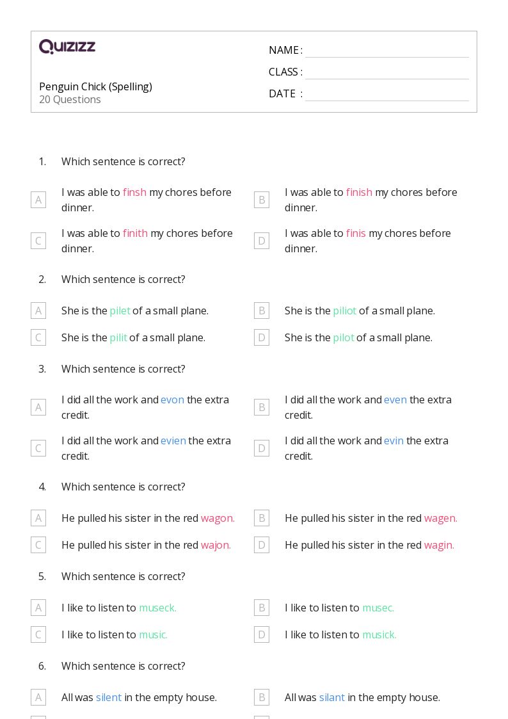Click the Quizizz logo
Screen dimensions: 508x719
tap(67, 47)
